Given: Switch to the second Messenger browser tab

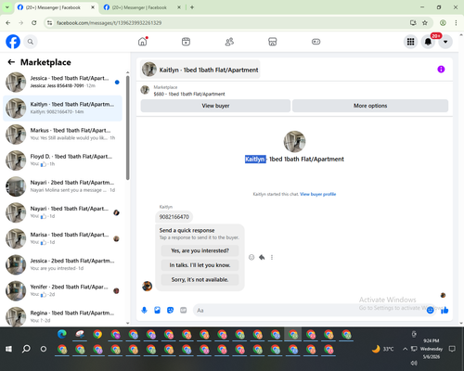Looking at the screenshot, I should [x=142, y=7].
